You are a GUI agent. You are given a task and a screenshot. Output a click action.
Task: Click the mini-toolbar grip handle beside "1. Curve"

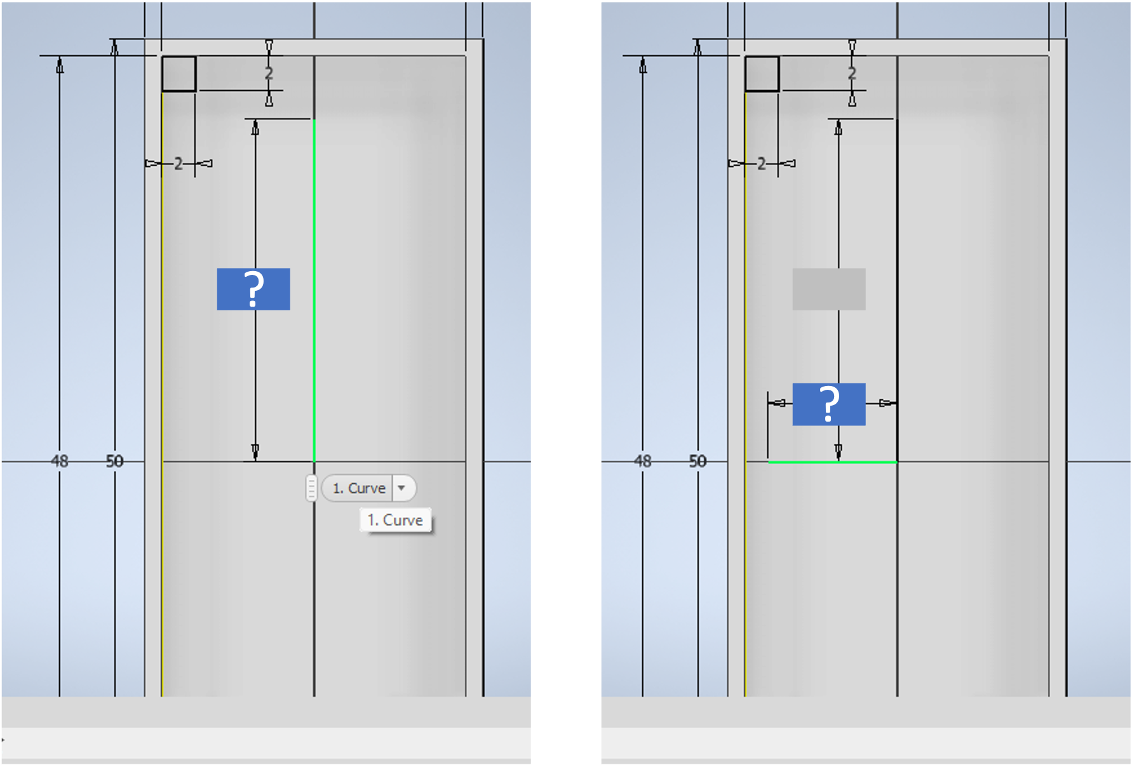click(311, 488)
